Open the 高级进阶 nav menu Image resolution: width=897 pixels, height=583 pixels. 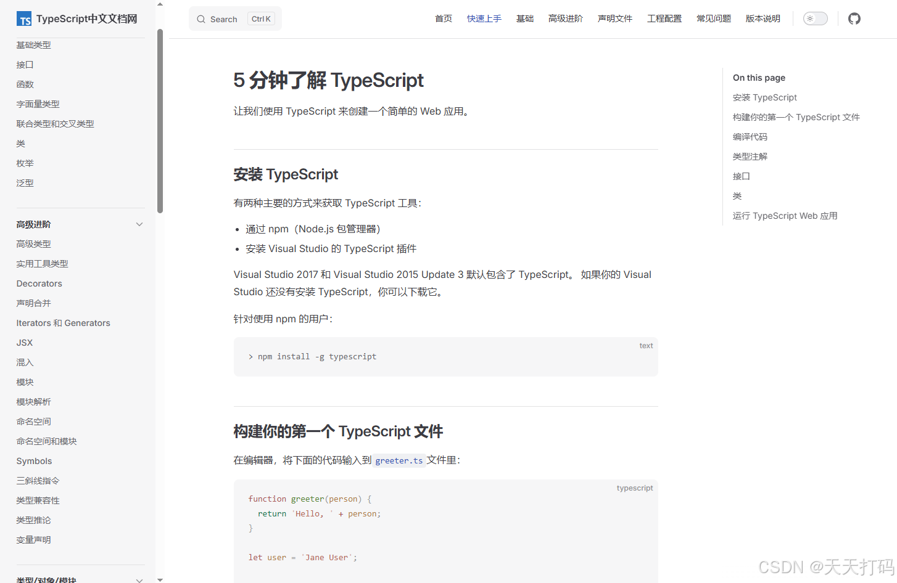point(566,18)
